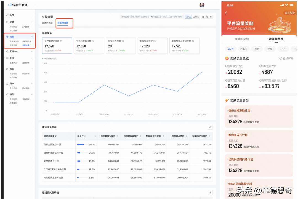Screen dimensions: 298x200
Task: Select the 近7天 range on desktop
Action: (x=188, y=17)
